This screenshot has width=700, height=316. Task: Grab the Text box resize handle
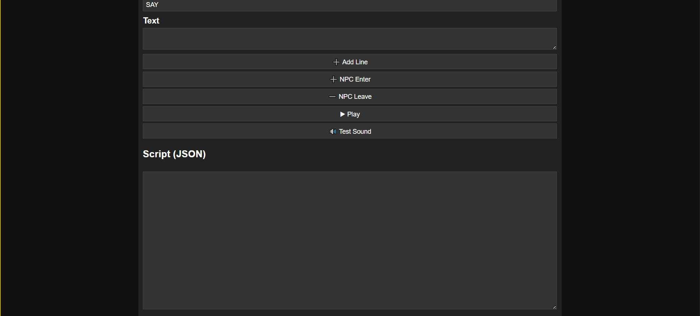click(x=554, y=47)
